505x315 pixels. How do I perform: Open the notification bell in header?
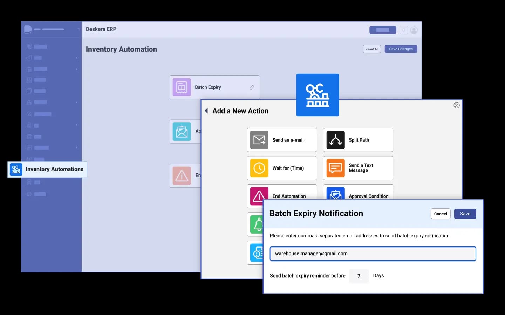click(404, 30)
